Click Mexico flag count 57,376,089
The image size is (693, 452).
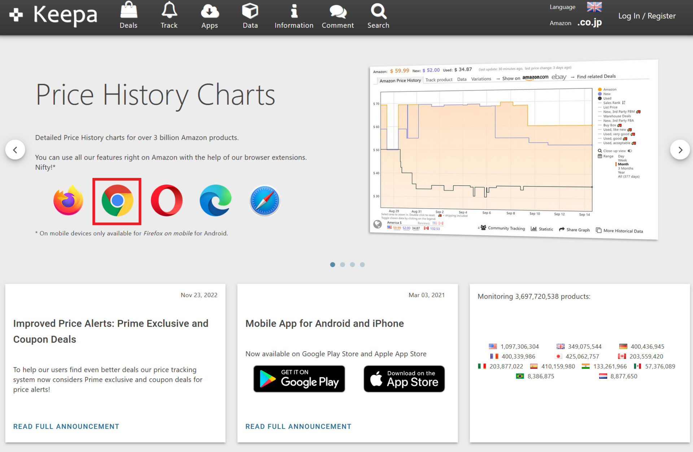[x=655, y=366]
